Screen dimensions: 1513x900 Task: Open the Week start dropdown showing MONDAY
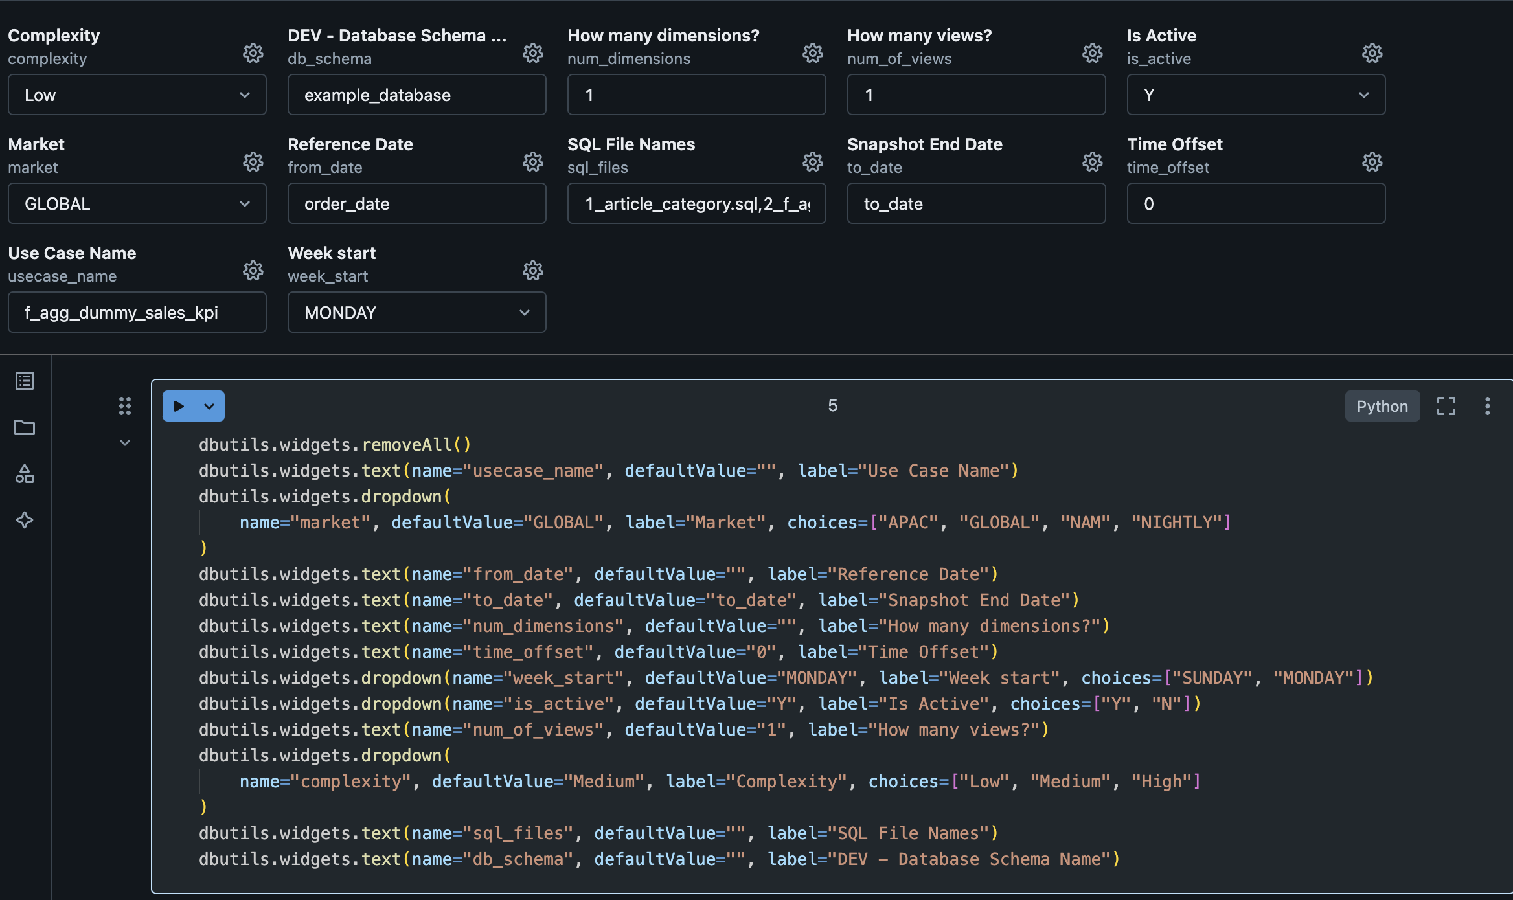pyautogui.click(x=416, y=313)
